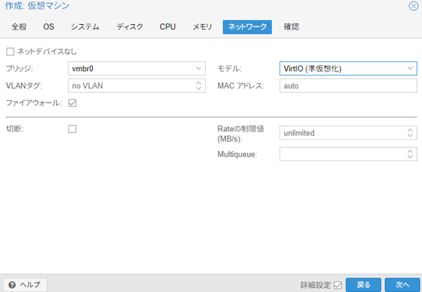Screen dimensions: 422x292
Task: Go to the 確認 tab
Action: pyautogui.click(x=292, y=27)
